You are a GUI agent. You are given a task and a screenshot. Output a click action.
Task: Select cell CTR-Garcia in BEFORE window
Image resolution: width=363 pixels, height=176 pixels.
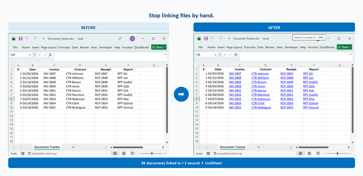(80, 91)
